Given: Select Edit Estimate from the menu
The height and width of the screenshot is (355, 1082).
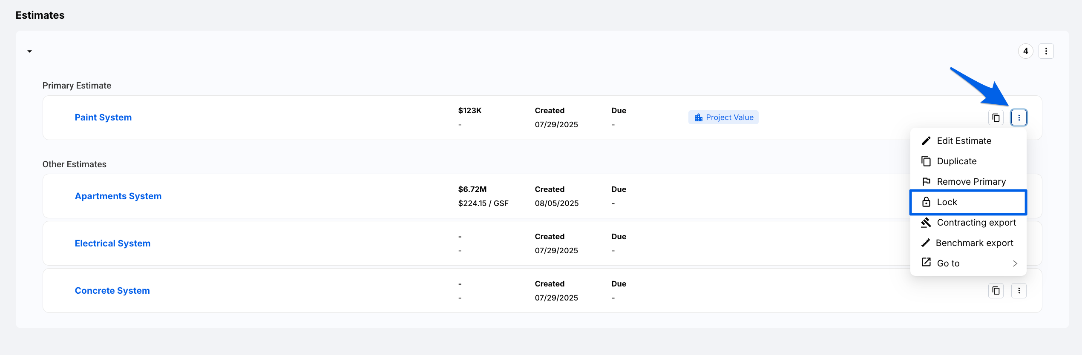Looking at the screenshot, I should (964, 141).
